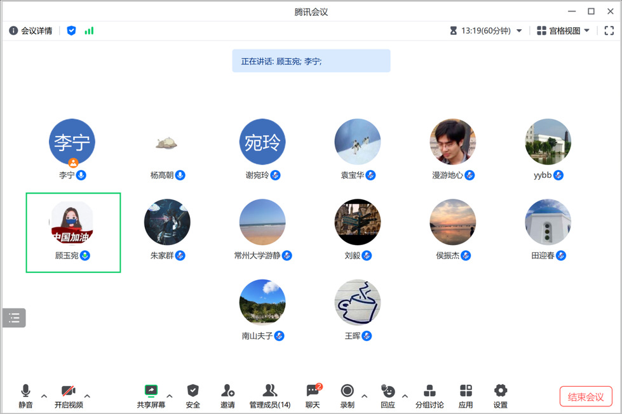Viewport: 622px width, 414px height.
Task: Open the 应用 apps panel
Action: coord(466,396)
